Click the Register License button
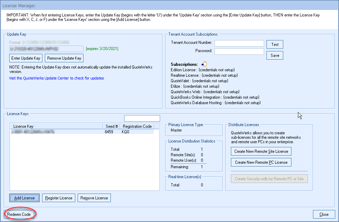The width and height of the screenshot is (339, 222). pos(58,198)
